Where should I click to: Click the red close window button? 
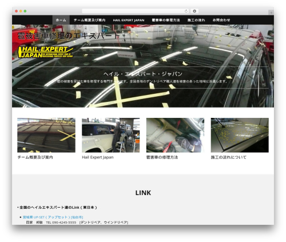(17, 11)
